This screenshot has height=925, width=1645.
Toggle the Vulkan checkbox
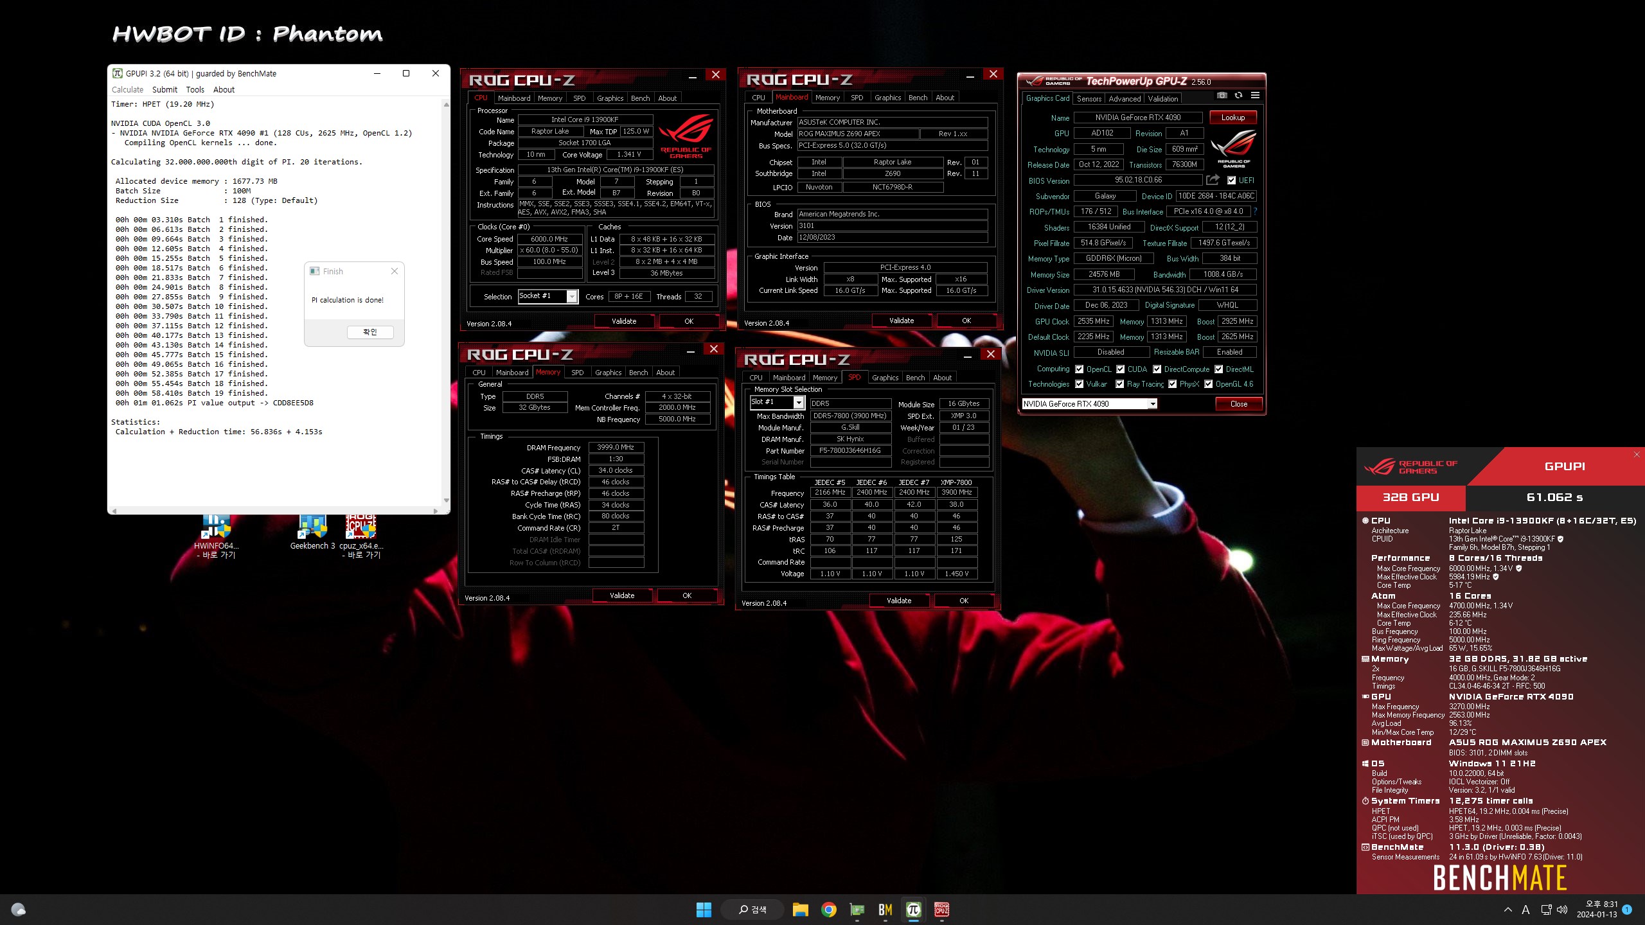coord(1080,384)
